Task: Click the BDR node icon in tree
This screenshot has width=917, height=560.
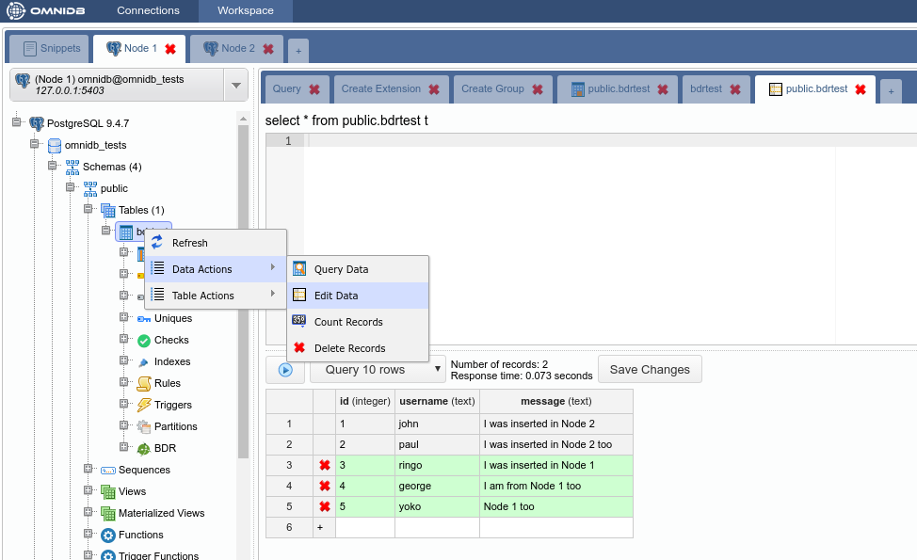Action: [144, 448]
